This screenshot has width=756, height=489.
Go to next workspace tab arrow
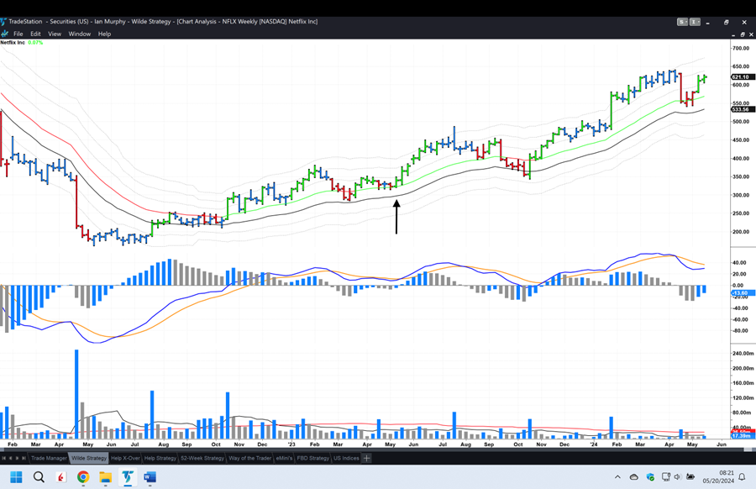pyautogui.click(x=17, y=458)
